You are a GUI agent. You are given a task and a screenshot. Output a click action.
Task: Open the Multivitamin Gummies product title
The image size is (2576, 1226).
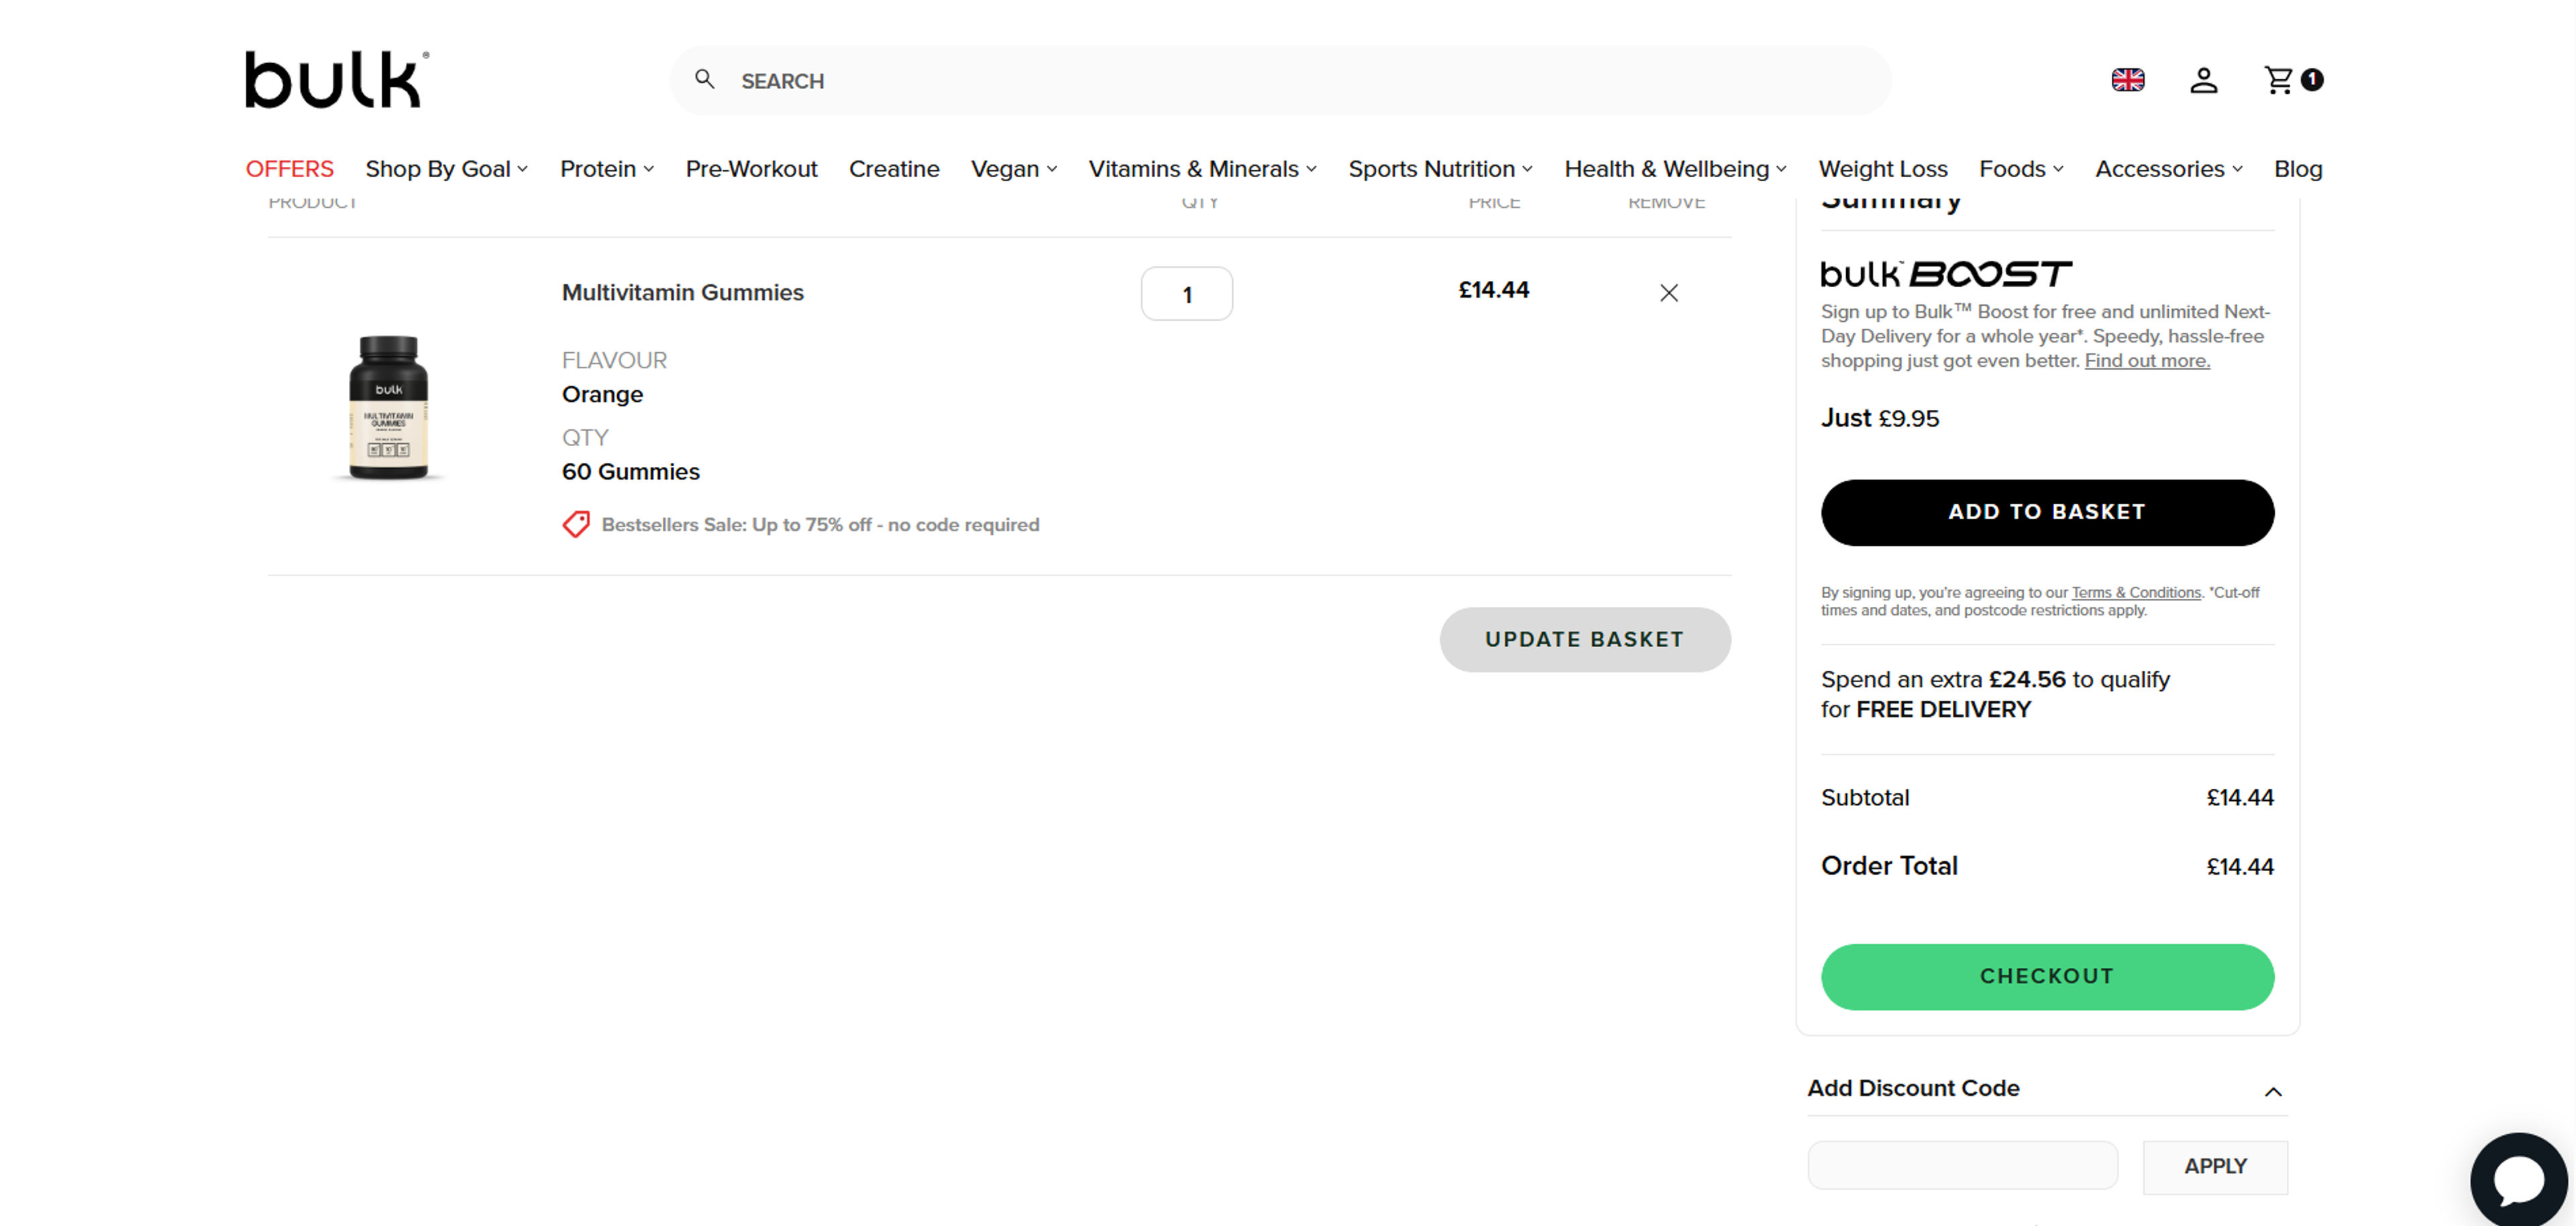(682, 292)
